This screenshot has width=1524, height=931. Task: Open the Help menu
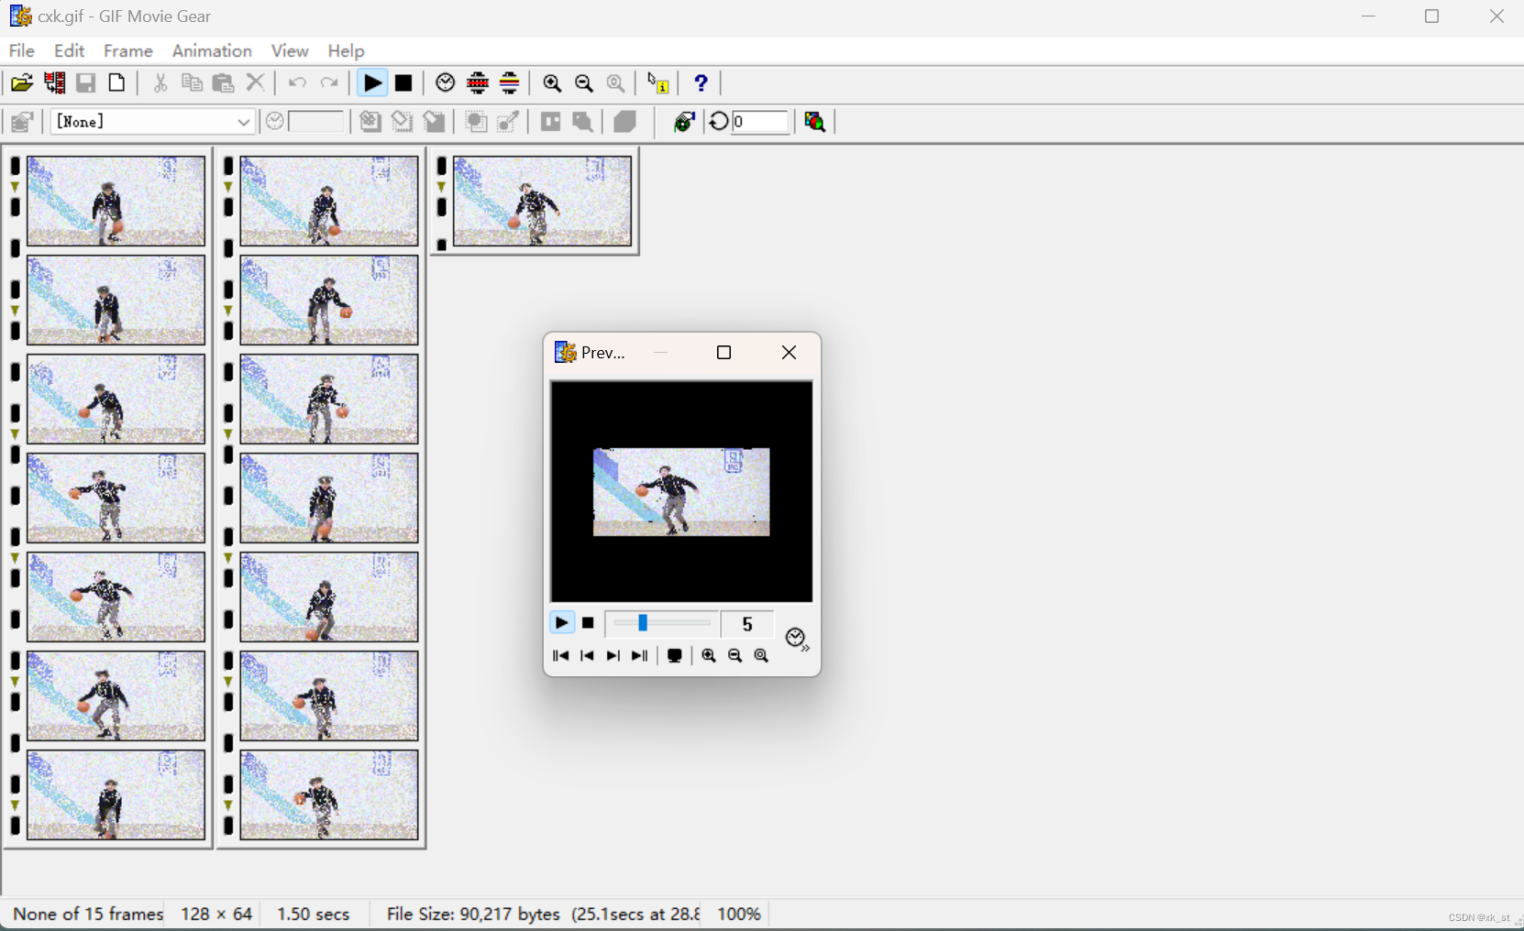point(346,50)
